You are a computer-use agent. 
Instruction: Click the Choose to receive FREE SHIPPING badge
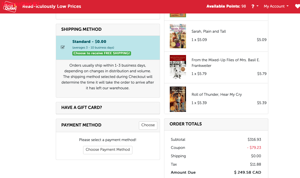pos(102,53)
